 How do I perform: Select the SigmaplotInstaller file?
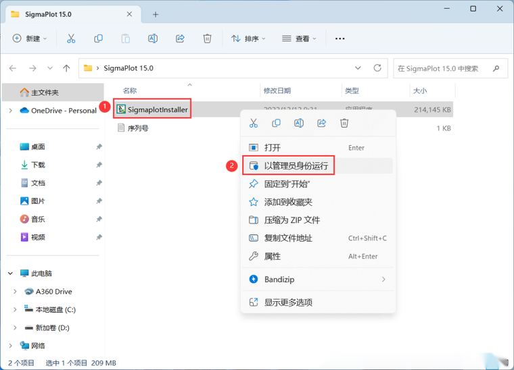pyautogui.click(x=152, y=109)
